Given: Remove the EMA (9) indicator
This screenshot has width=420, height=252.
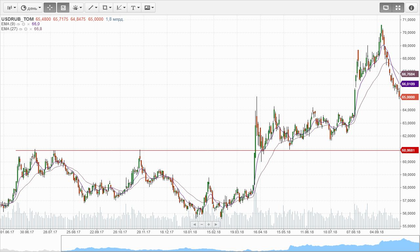Looking at the screenshot, I should coord(29,24).
